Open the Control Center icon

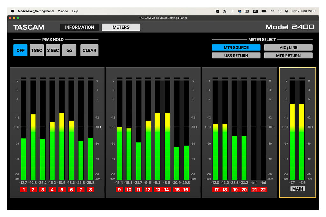[x=287, y=11]
